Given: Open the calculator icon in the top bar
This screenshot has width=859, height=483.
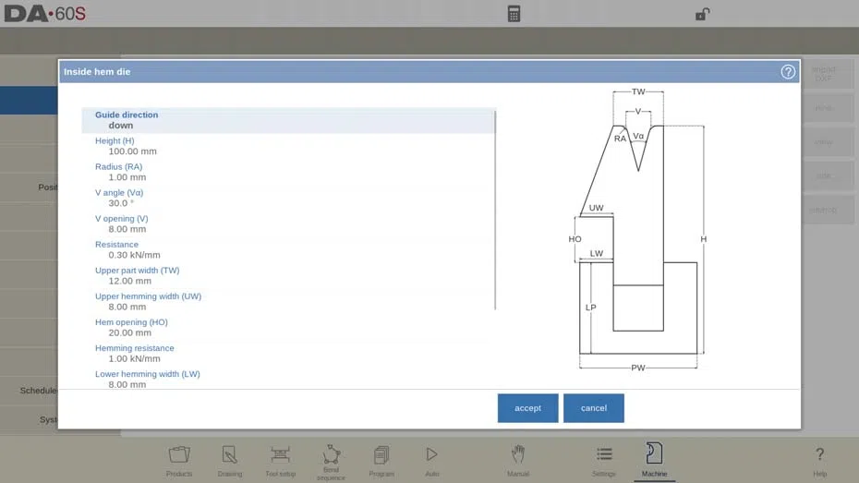Looking at the screenshot, I should (514, 14).
